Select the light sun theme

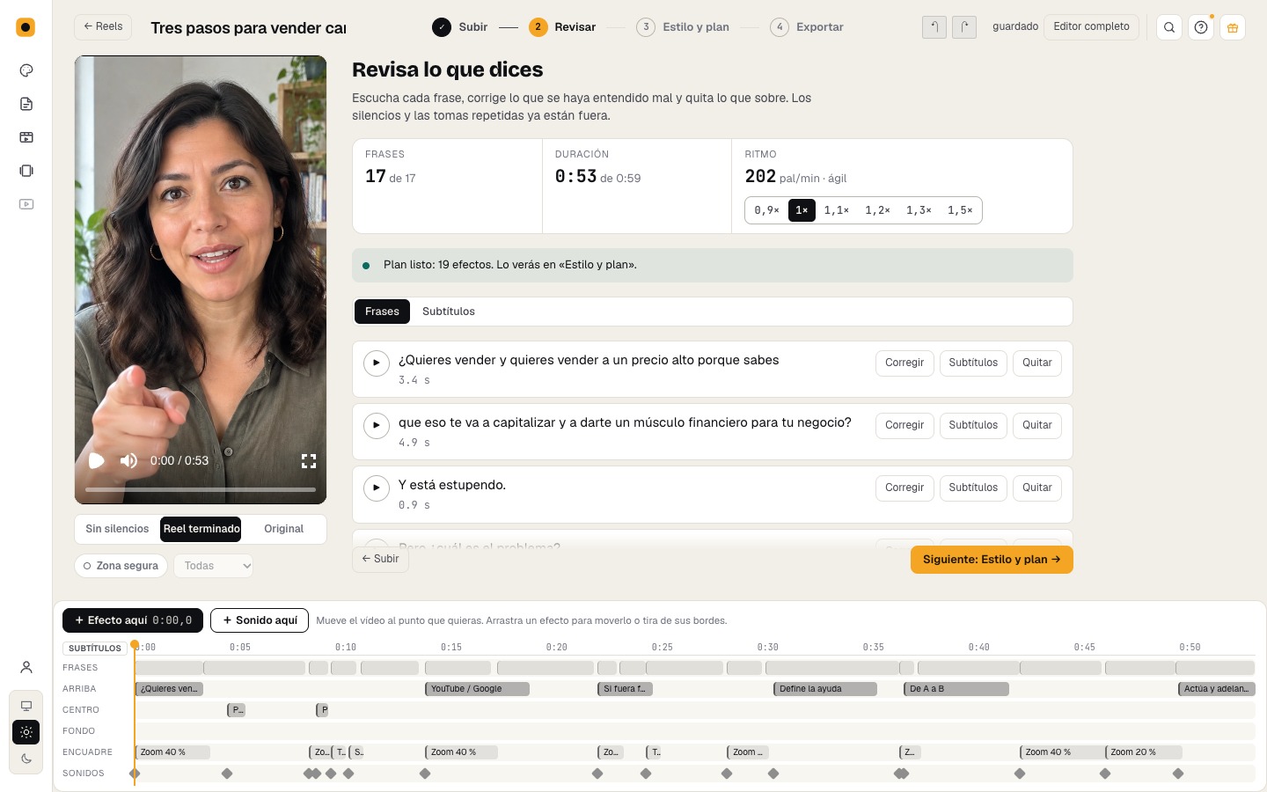tap(26, 732)
